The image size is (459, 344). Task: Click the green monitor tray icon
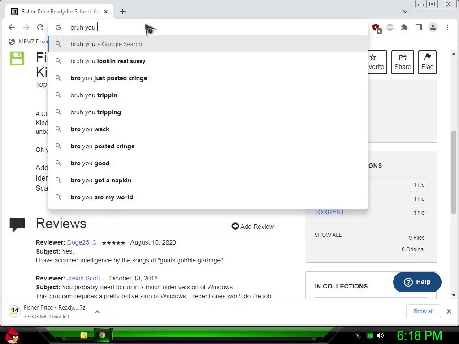370,335
